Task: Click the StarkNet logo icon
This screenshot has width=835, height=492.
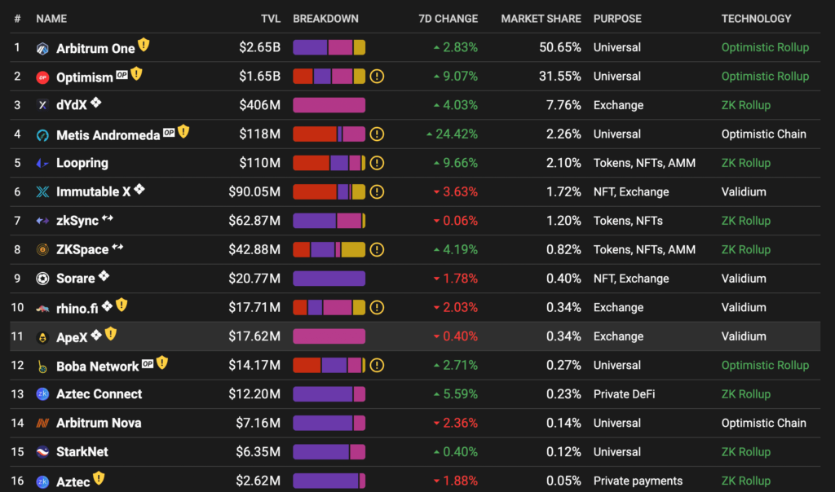Action: 42,452
